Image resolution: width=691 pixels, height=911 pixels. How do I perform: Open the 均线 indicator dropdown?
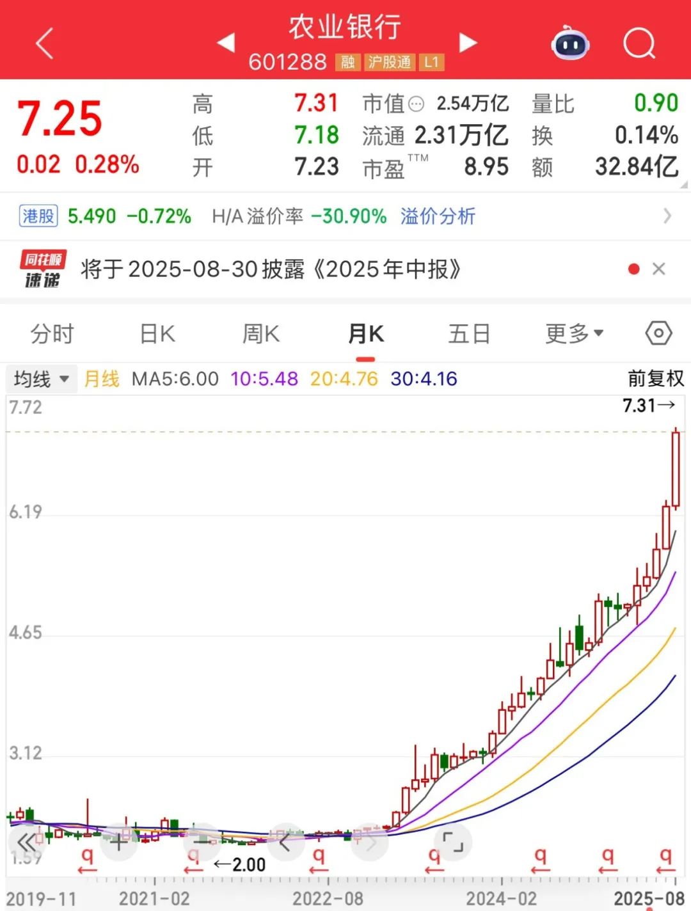point(42,379)
